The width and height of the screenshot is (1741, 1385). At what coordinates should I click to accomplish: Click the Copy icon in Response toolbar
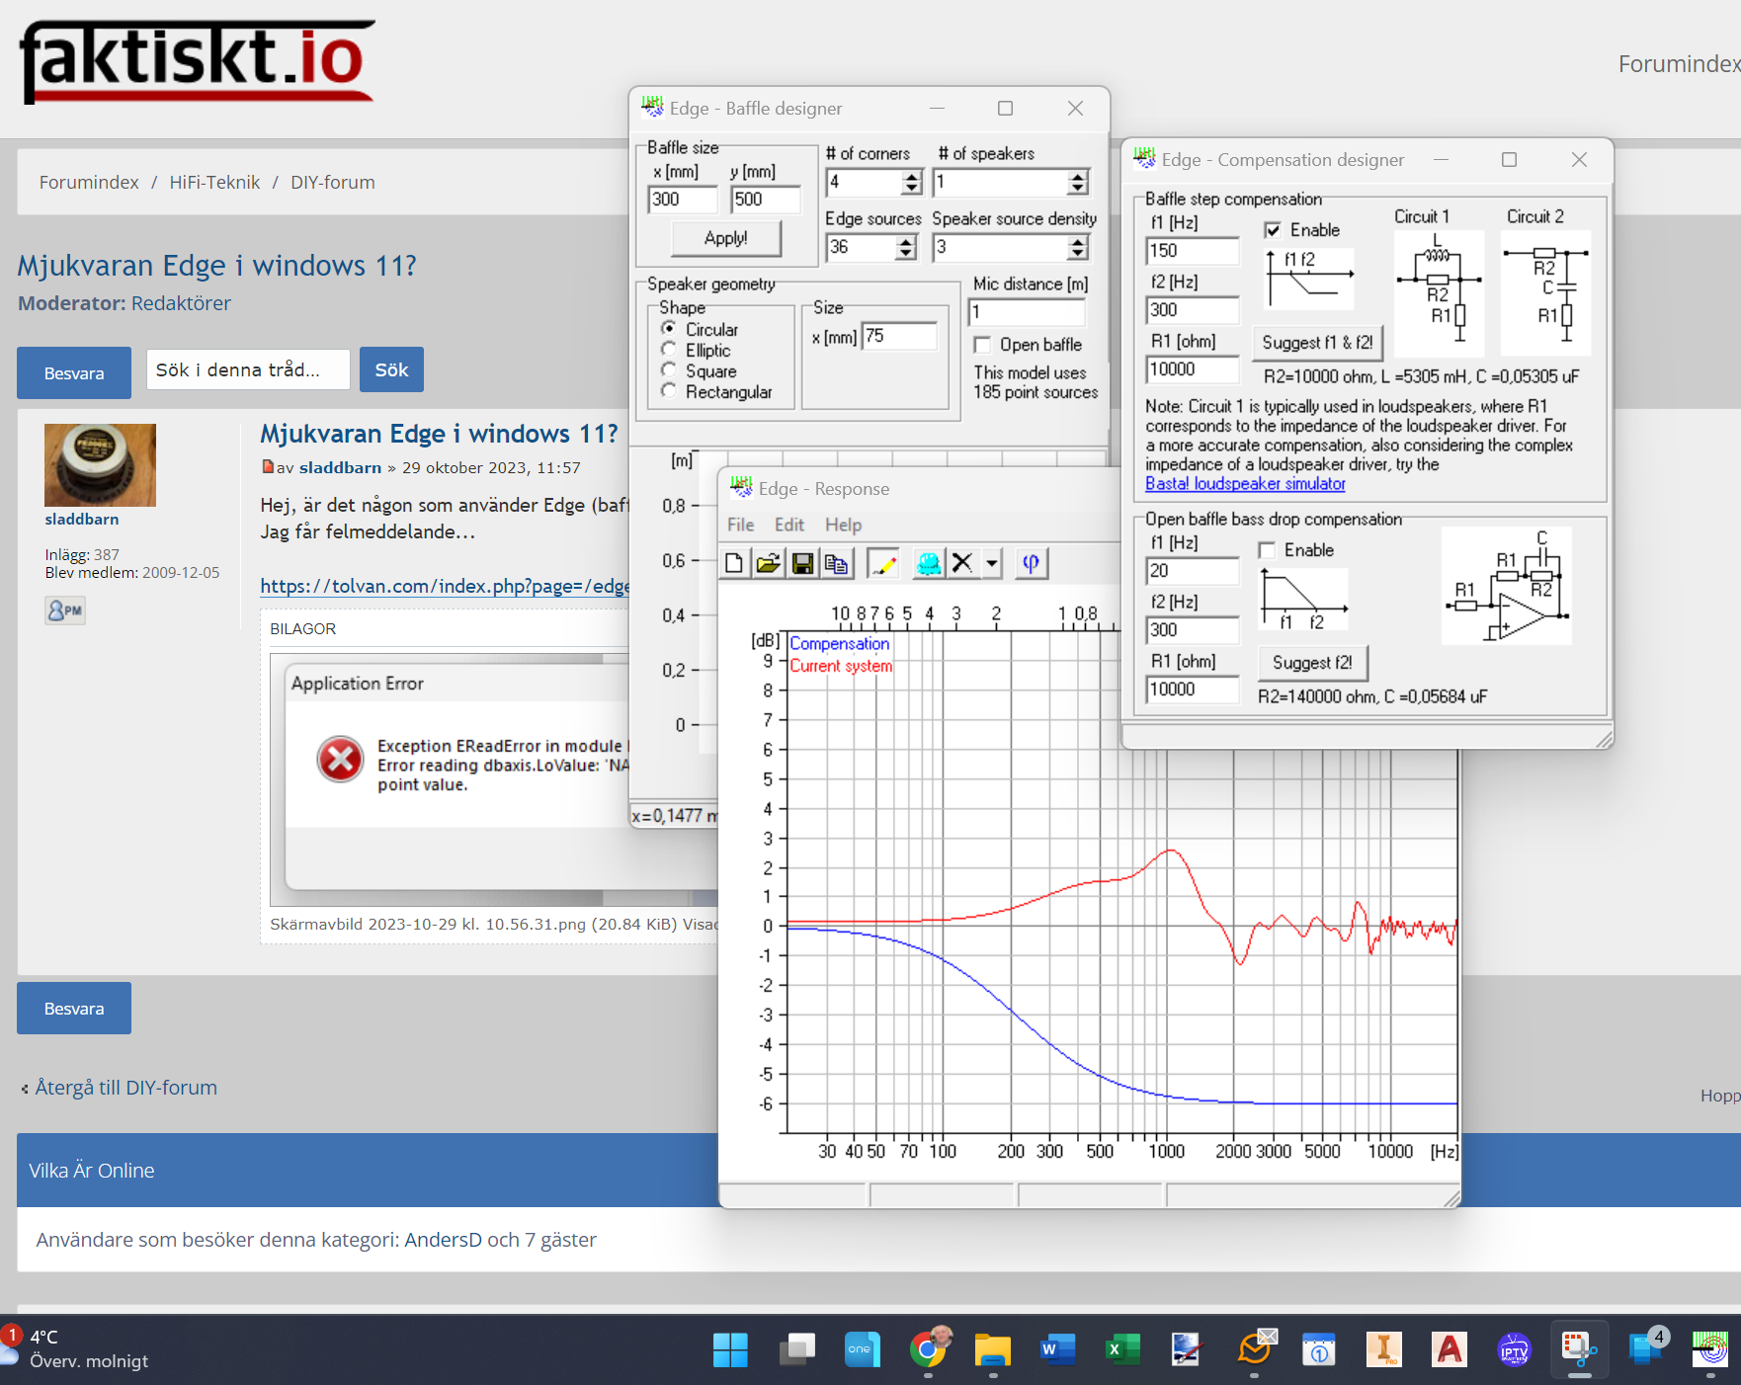[836, 563]
